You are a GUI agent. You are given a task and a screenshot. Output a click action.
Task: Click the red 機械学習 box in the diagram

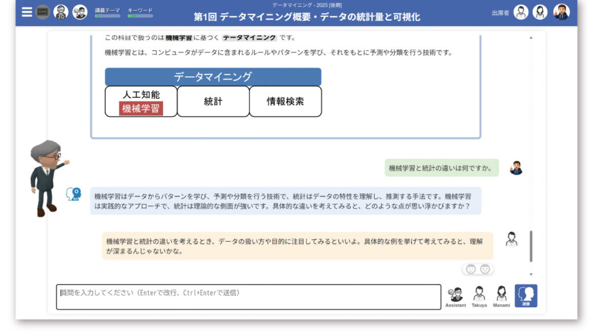coord(141,108)
